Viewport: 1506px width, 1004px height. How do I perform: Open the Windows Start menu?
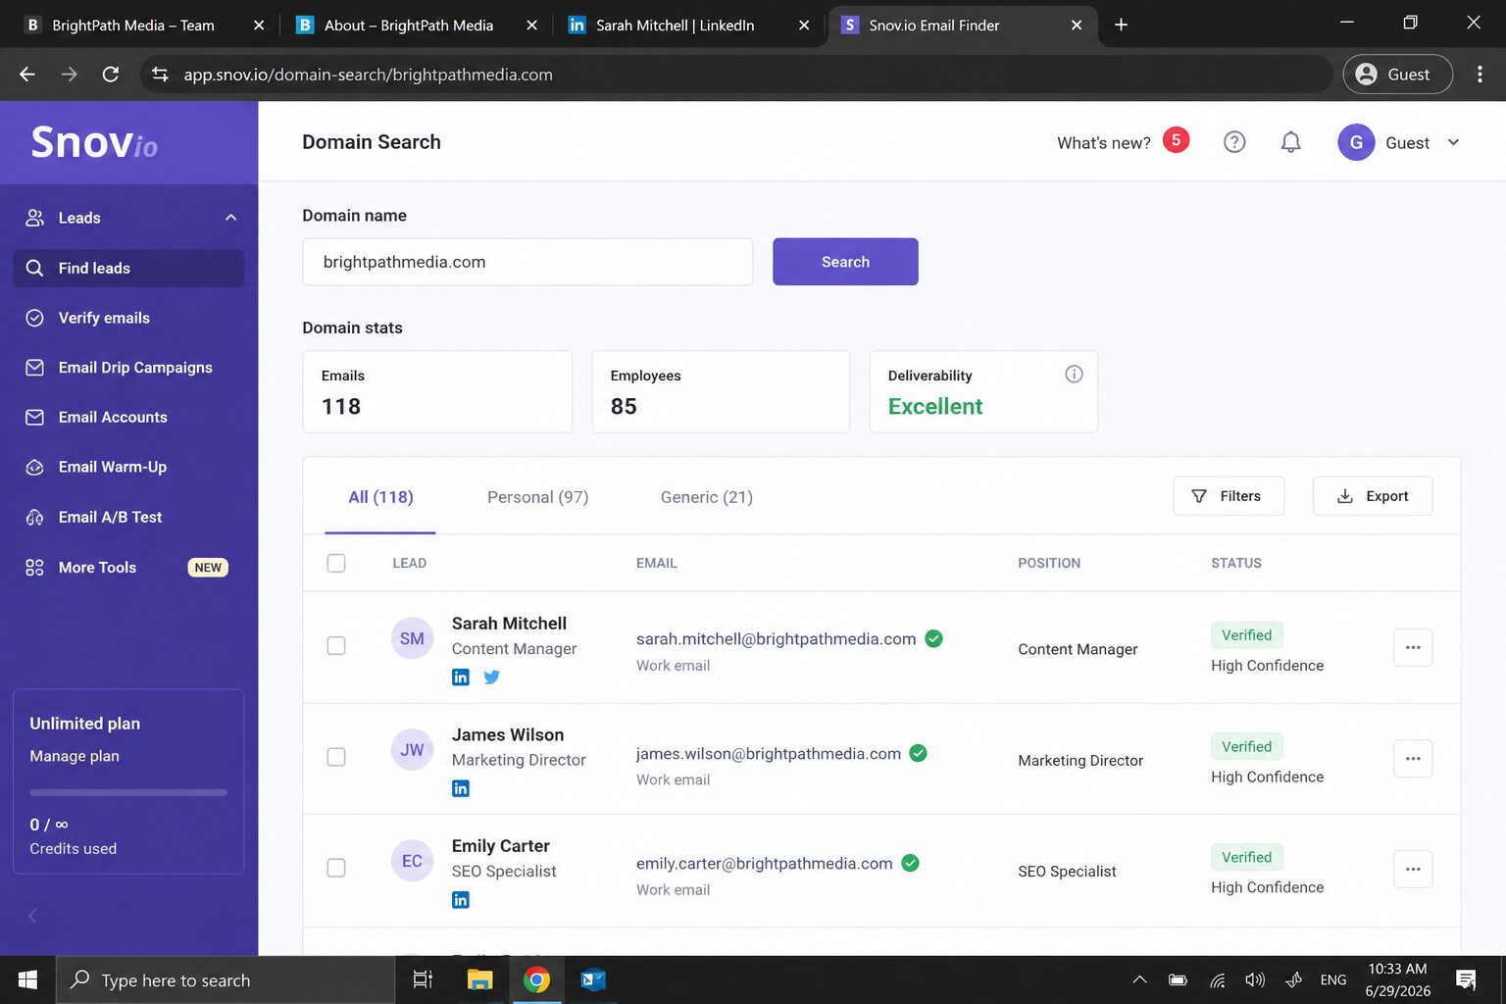point(27,979)
